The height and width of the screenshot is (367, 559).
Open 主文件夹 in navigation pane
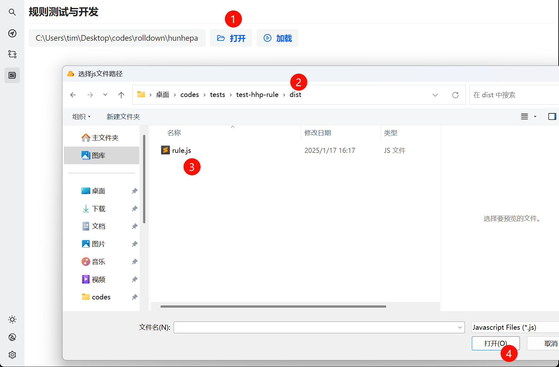[x=101, y=138]
